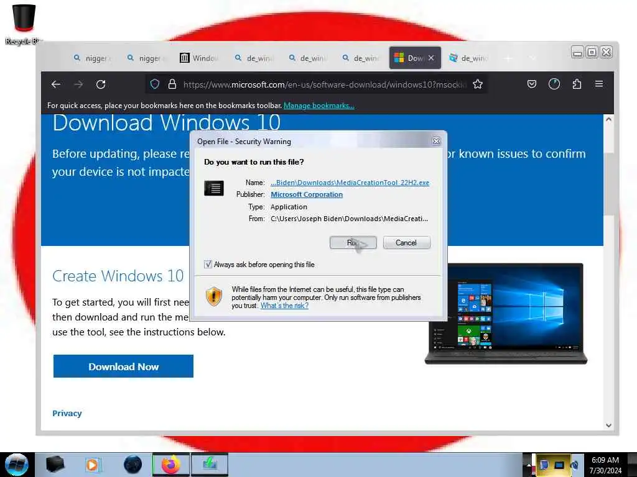
Task: Open the clock showing 6:09 AM
Action: [605, 465]
